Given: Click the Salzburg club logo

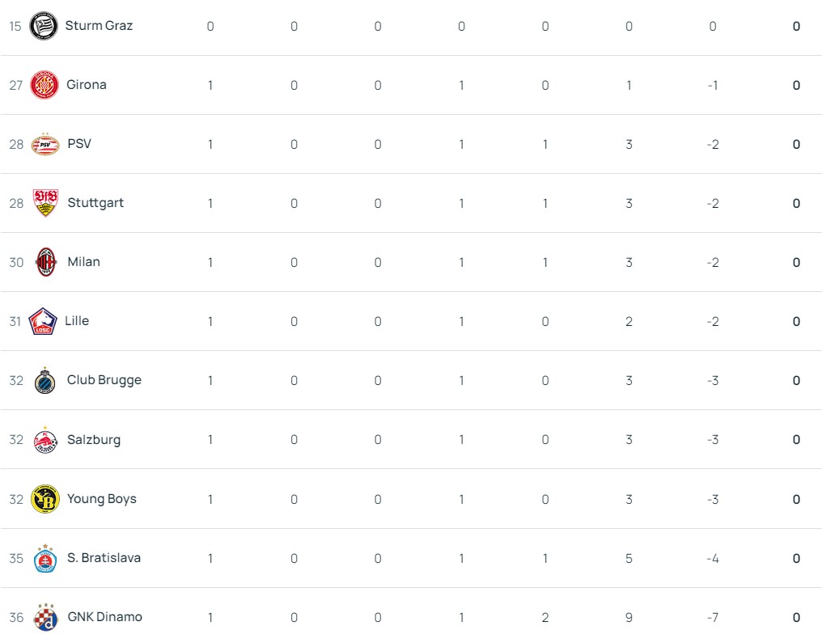Looking at the screenshot, I should pyautogui.click(x=45, y=440).
